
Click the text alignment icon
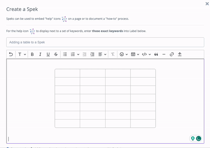pyautogui.click(x=100, y=54)
